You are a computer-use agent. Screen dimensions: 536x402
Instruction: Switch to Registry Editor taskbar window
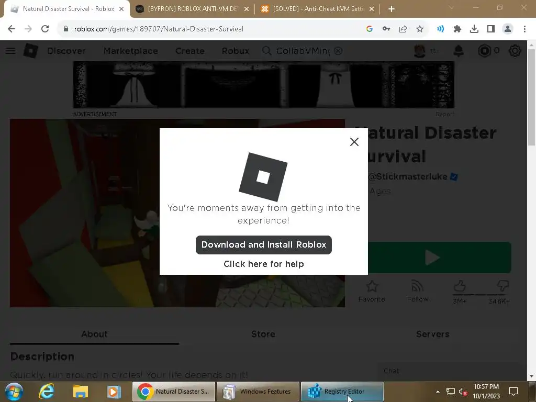[x=342, y=392]
